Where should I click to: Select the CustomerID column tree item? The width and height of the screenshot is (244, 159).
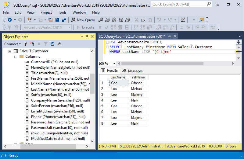point(55,62)
